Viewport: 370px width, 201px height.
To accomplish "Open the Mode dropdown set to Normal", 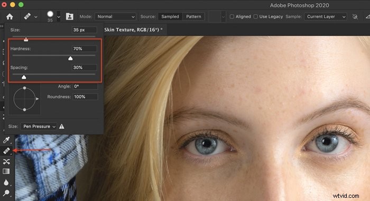I will 115,17.
